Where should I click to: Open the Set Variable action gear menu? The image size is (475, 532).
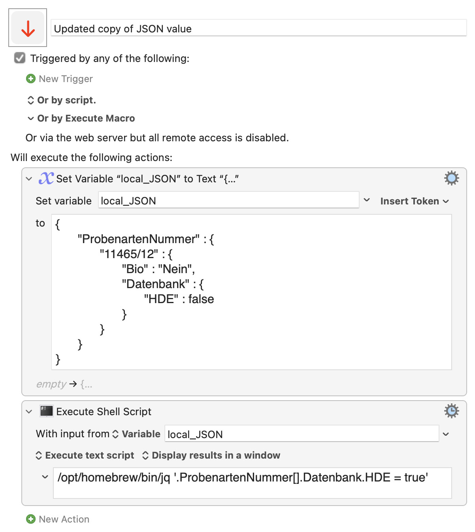pos(451,178)
